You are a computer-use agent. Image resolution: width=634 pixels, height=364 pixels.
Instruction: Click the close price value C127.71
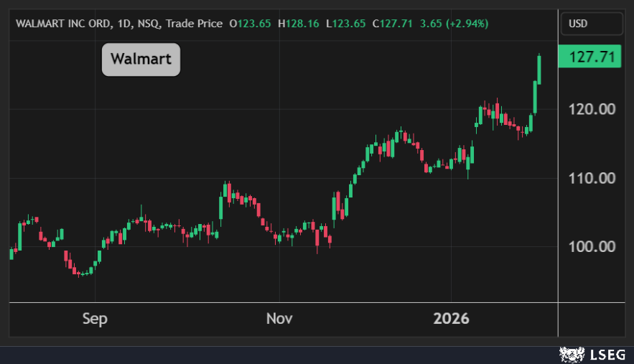[x=394, y=24]
